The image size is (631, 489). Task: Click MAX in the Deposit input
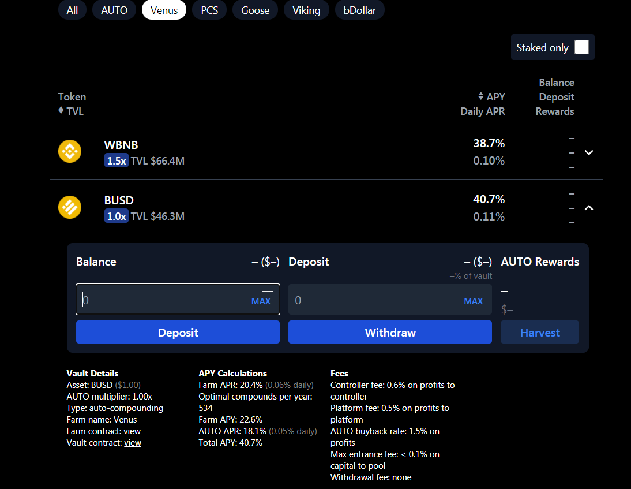click(x=473, y=301)
